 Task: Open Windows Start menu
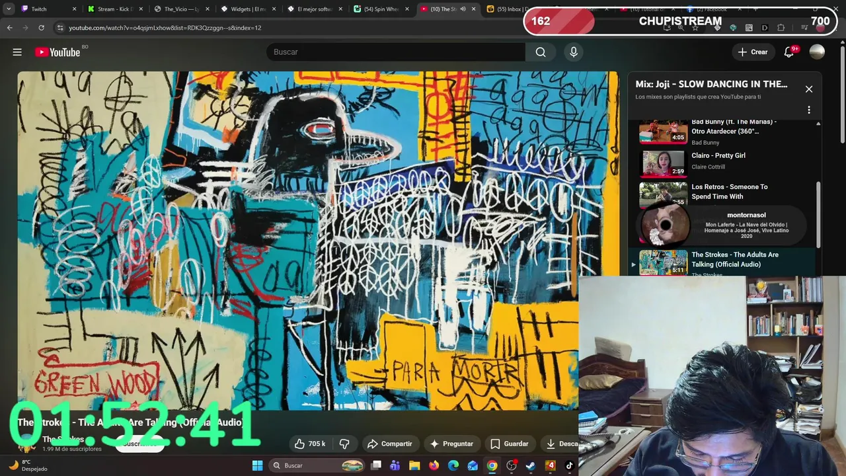(x=258, y=465)
